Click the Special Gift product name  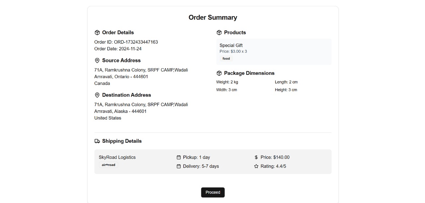pos(231,45)
